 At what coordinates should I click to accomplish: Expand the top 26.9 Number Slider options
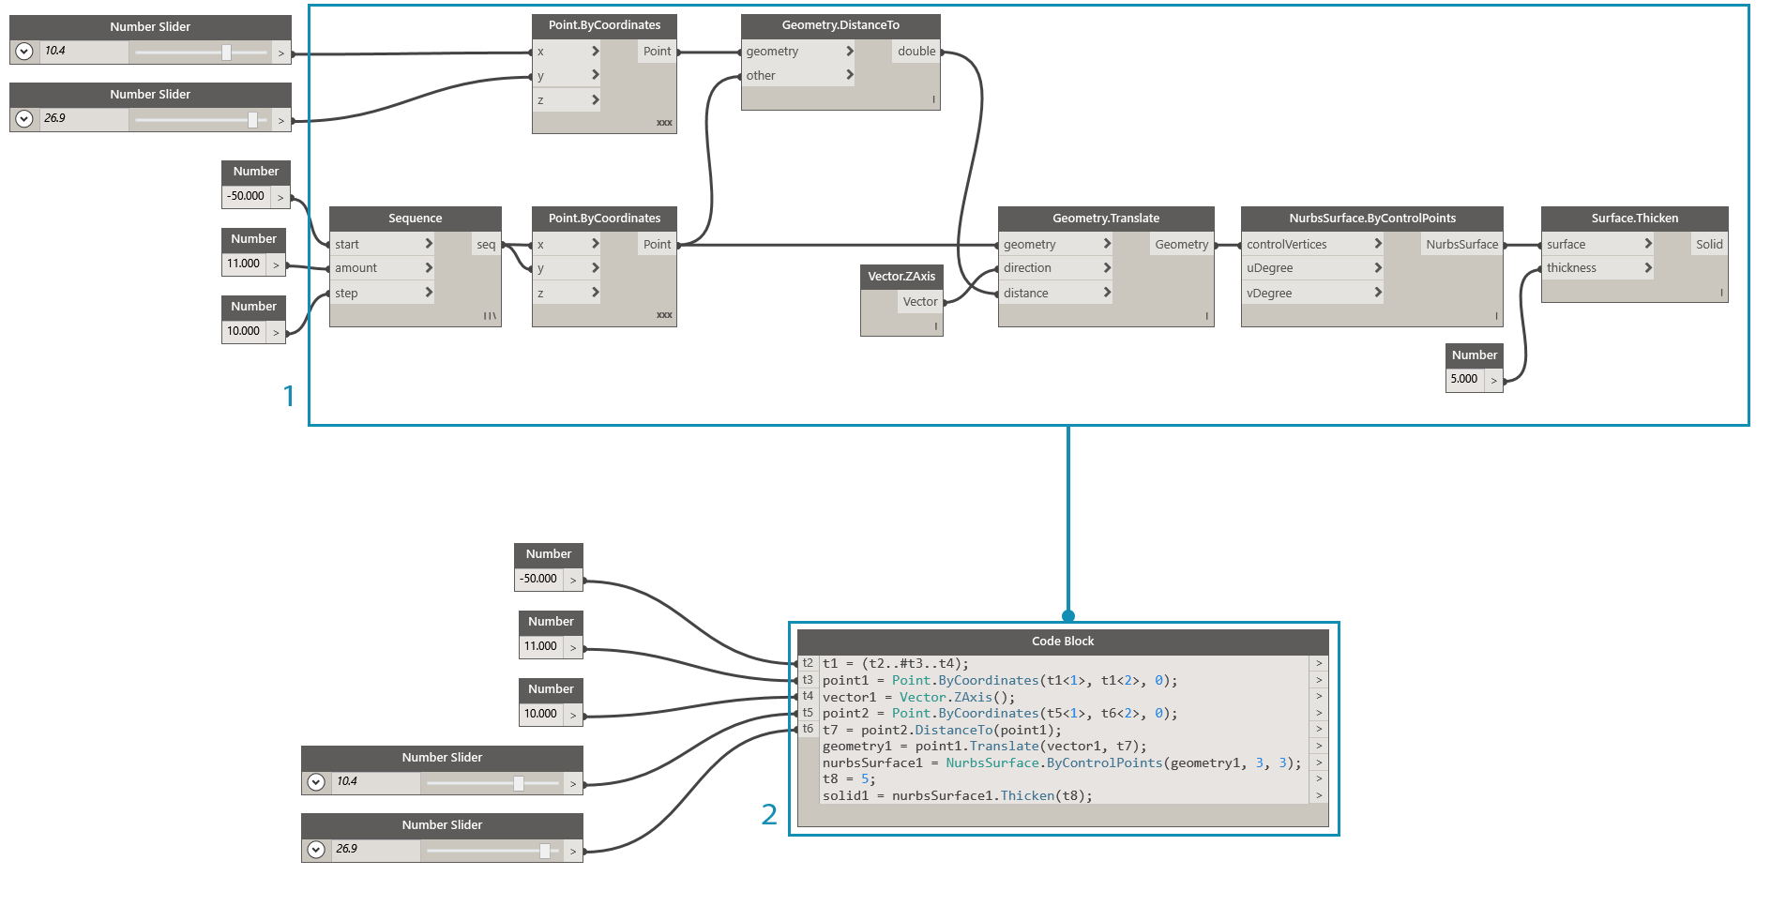pos(23,119)
